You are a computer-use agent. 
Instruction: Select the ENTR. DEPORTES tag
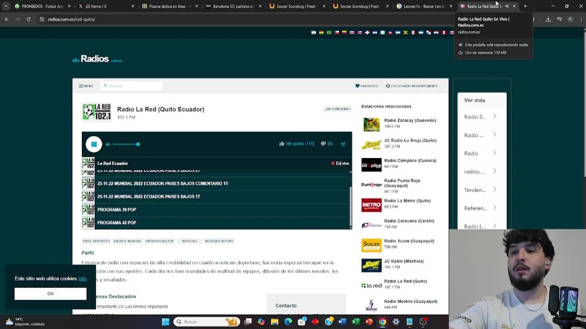pos(96,241)
